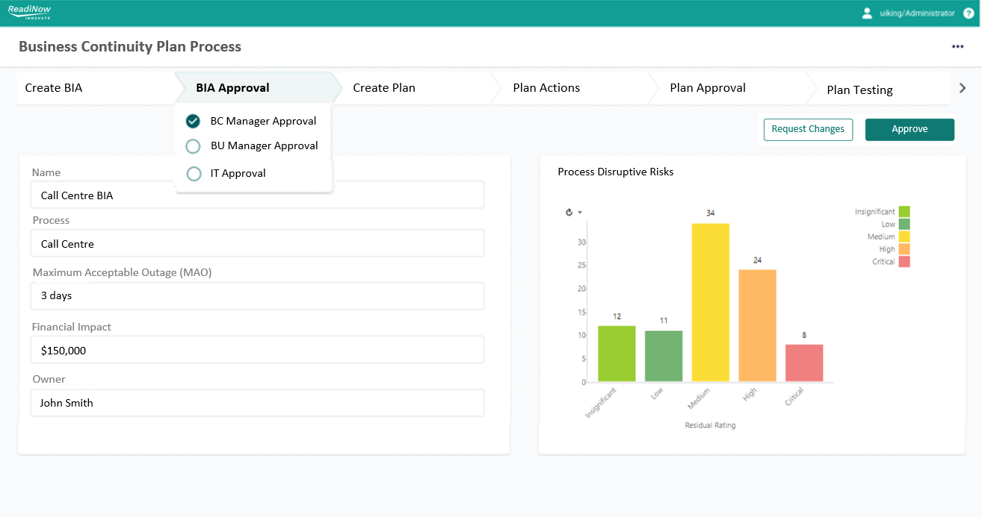
Task: Click the user profile icon
Action: [x=867, y=13]
